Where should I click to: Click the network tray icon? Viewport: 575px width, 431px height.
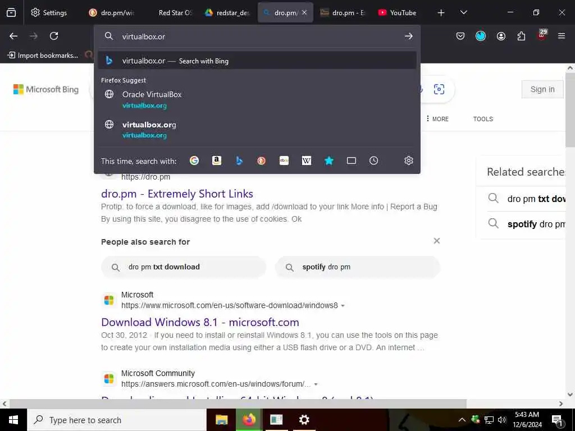pos(489,420)
